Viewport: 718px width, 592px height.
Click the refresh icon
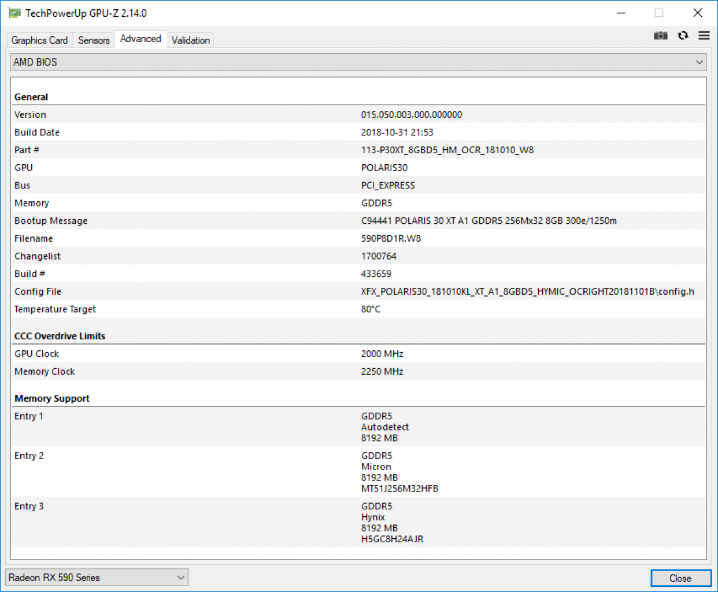(683, 36)
